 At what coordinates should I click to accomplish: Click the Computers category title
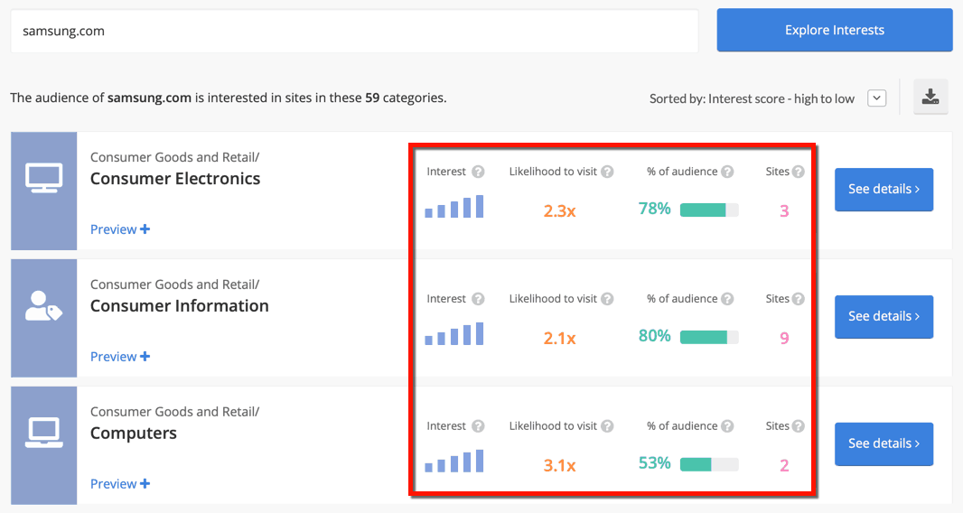[134, 434]
